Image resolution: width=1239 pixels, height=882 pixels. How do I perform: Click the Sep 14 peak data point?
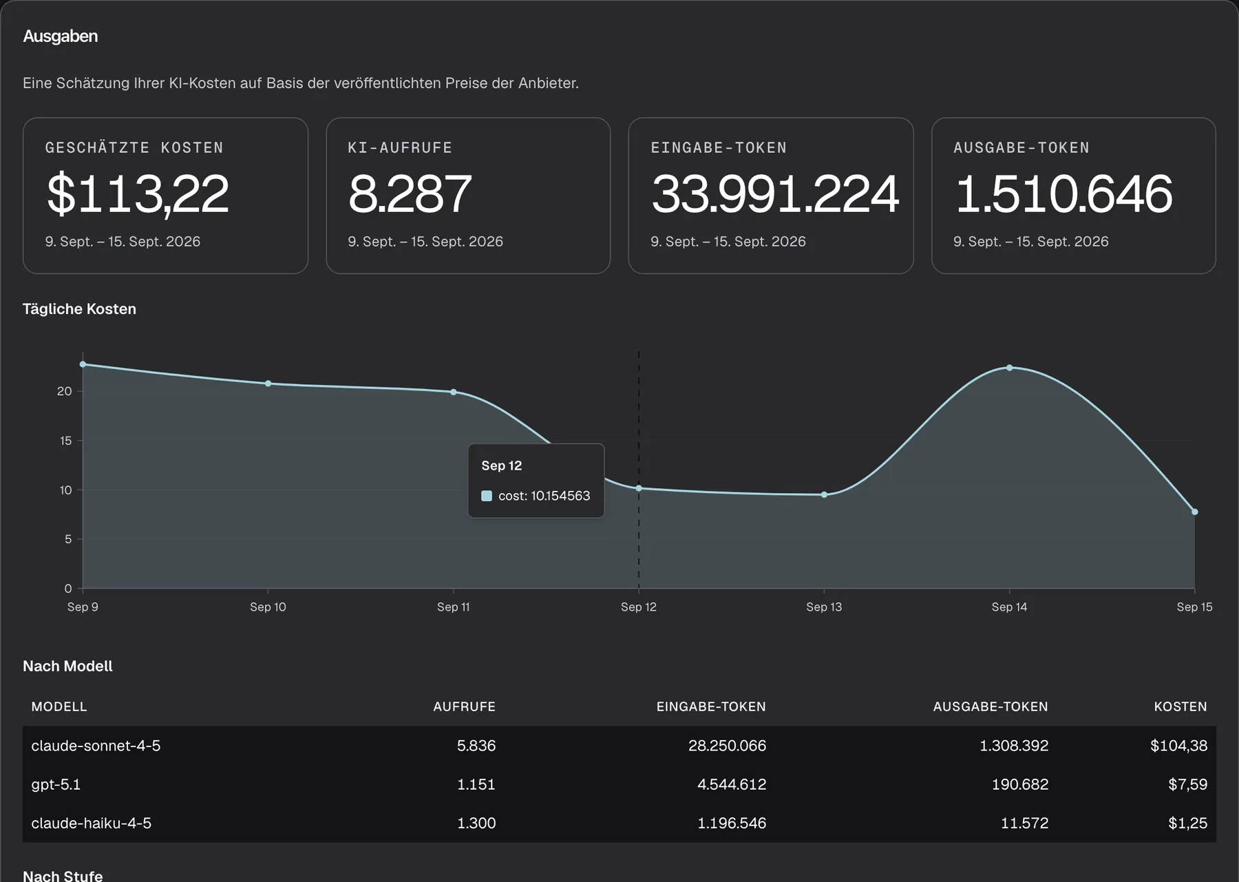[1010, 368]
